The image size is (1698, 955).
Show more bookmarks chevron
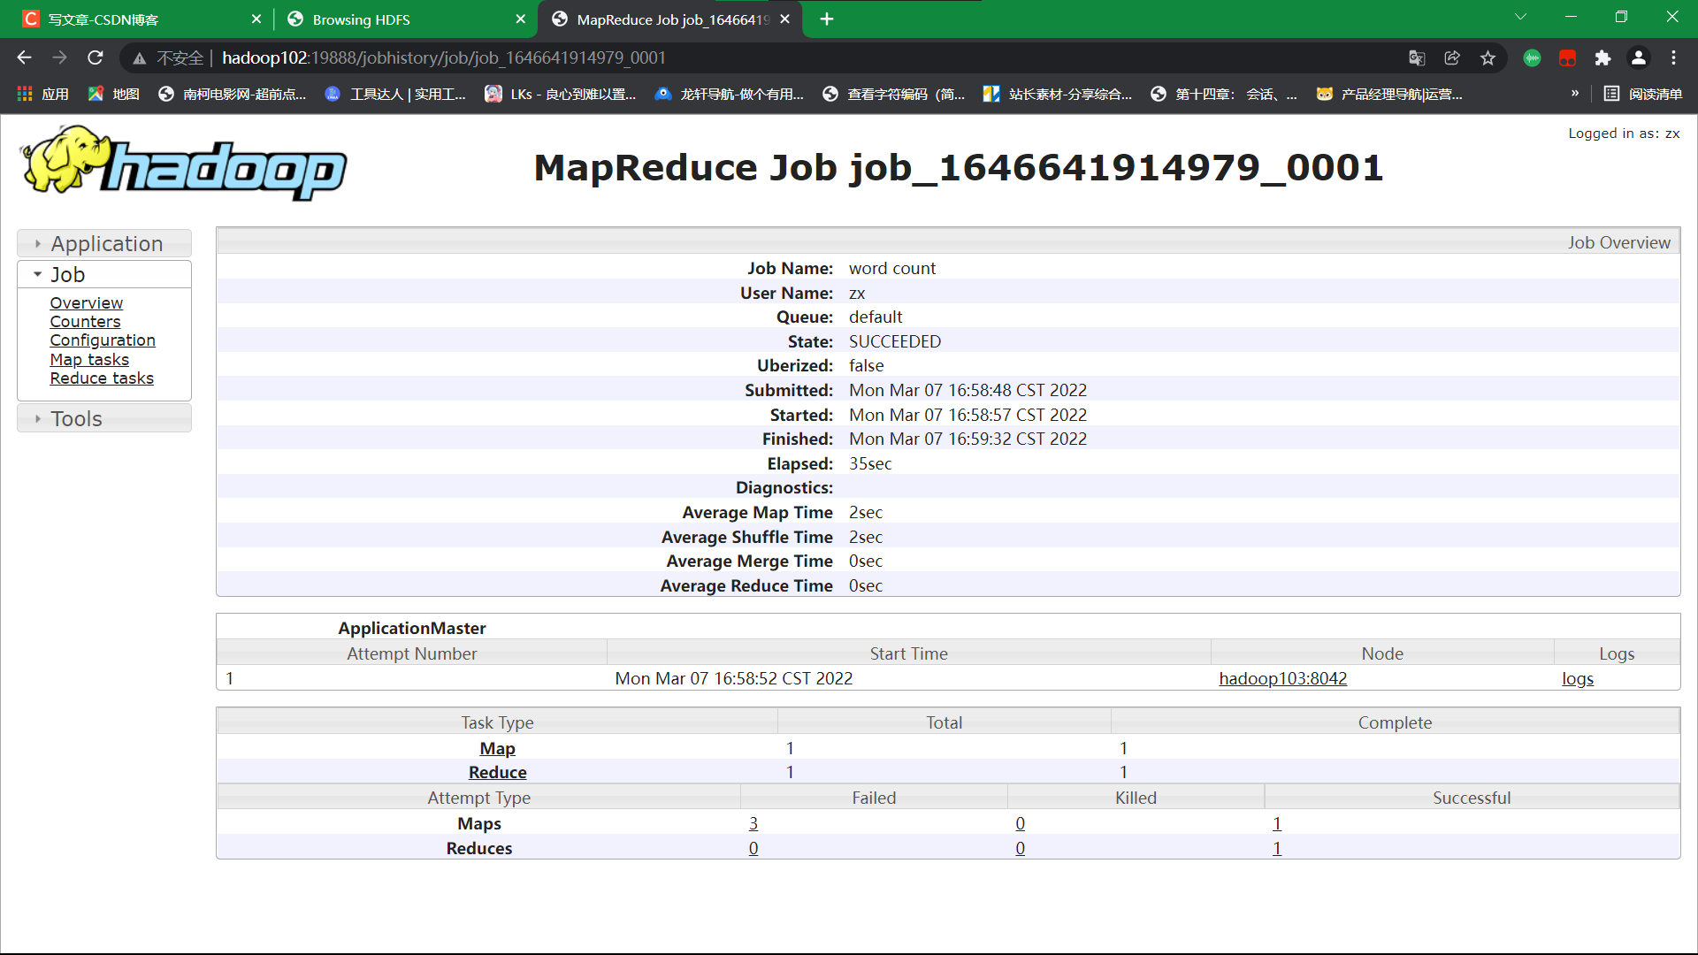click(x=1575, y=93)
